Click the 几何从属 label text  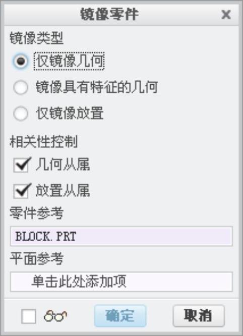pyautogui.click(x=63, y=165)
